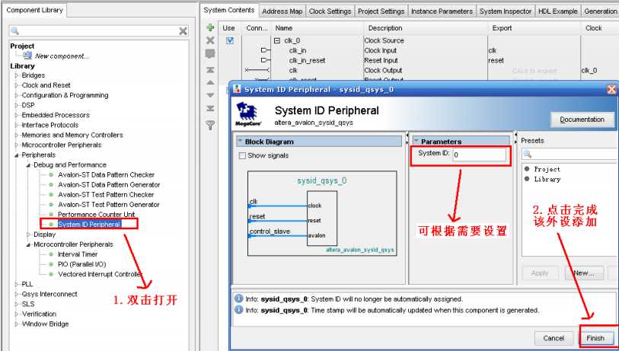Expand the Clock and Reset category
This screenshot has height=351, width=619.
coord(17,85)
